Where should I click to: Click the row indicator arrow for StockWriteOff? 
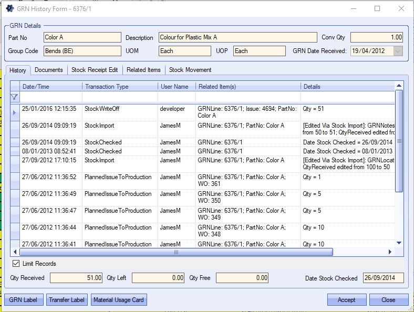pos(14,112)
